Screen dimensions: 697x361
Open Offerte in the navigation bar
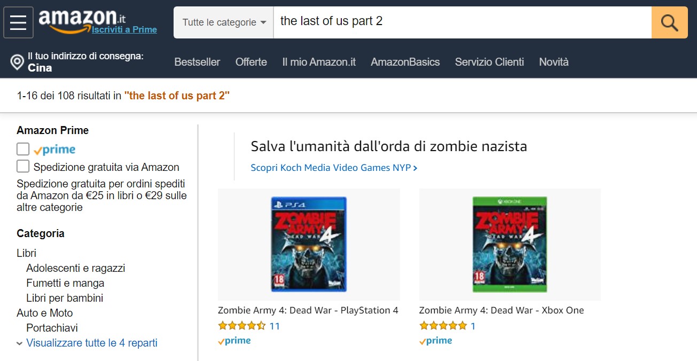[251, 62]
